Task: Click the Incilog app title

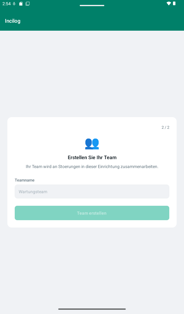Action: click(13, 21)
